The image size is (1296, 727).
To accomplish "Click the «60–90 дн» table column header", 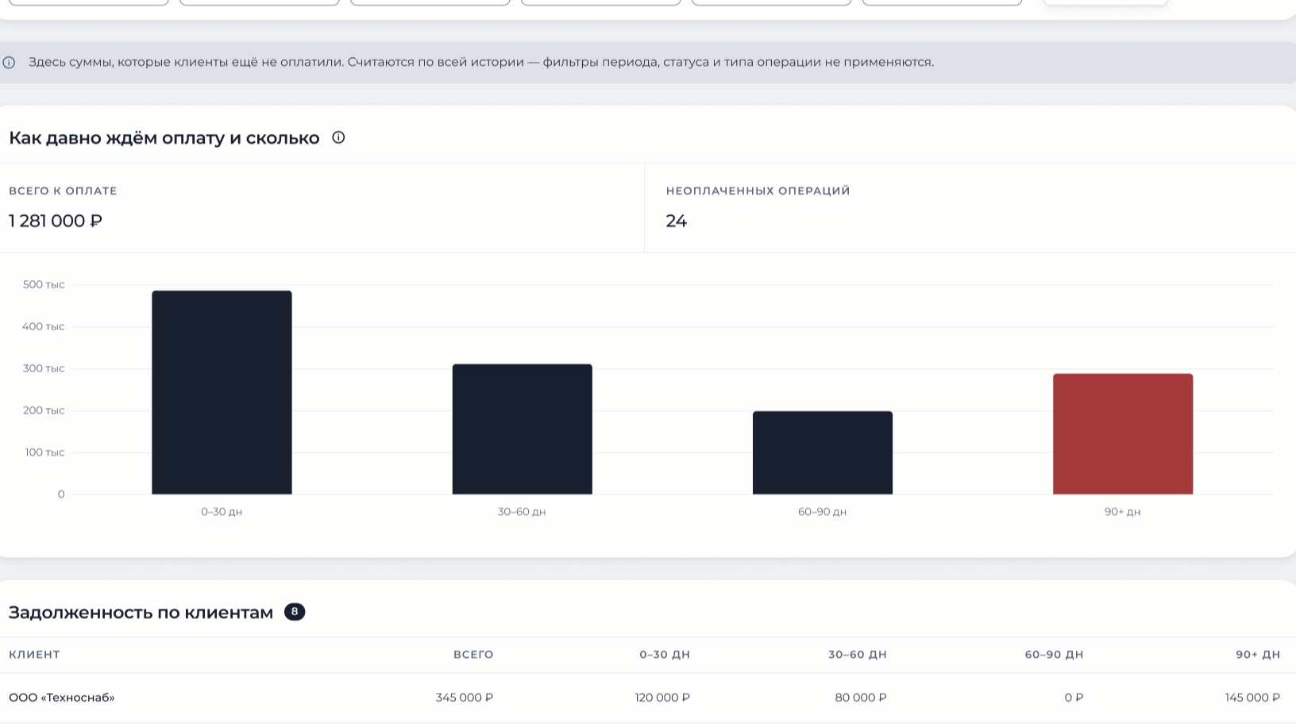I will click(x=1054, y=655).
